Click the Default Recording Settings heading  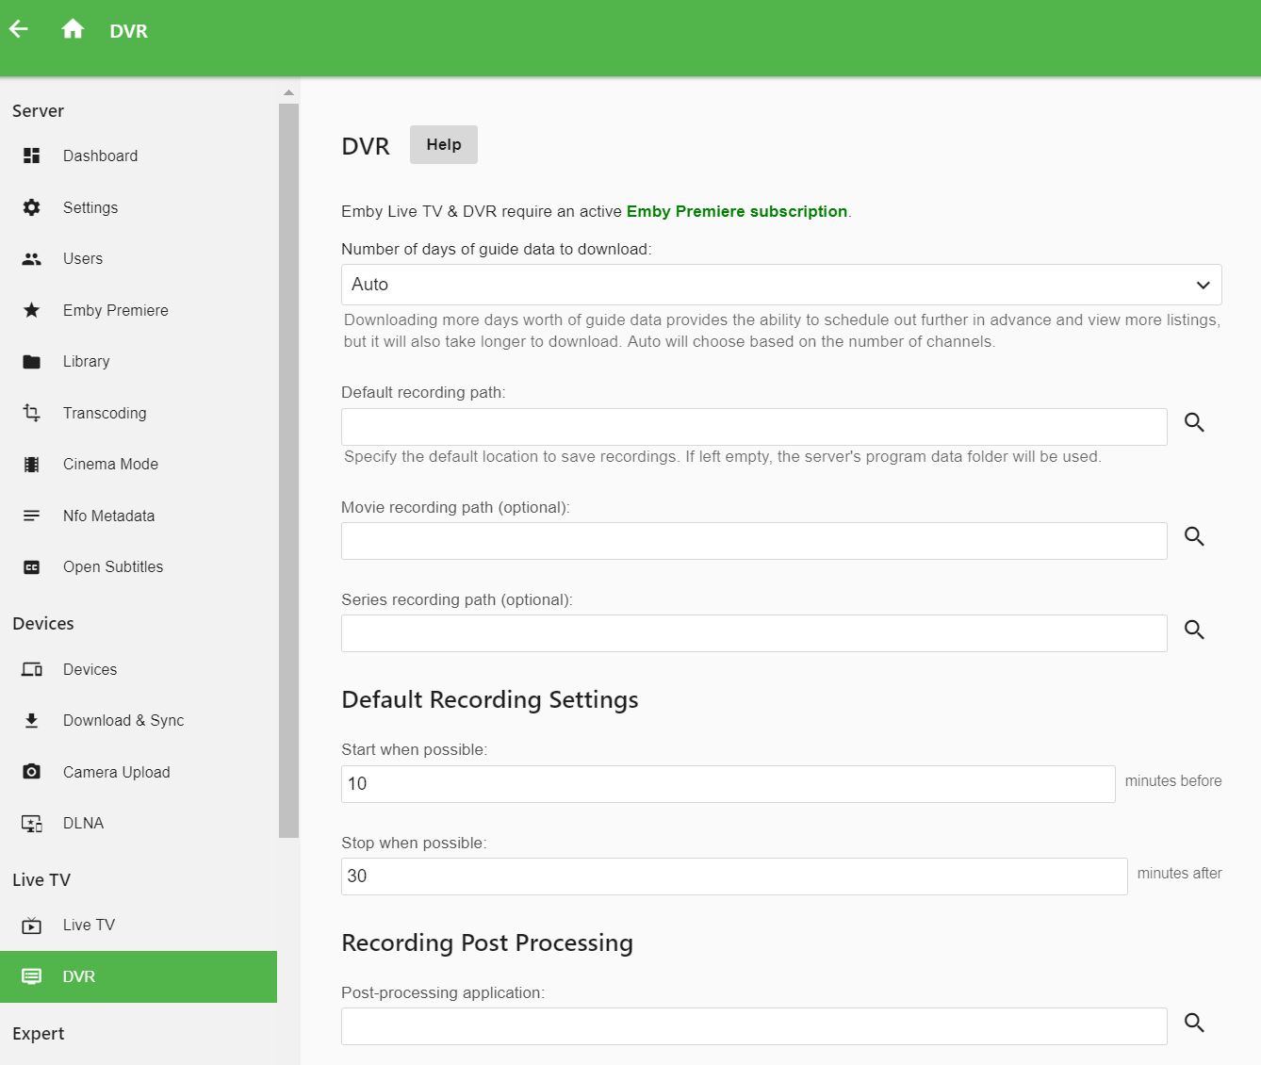click(490, 699)
